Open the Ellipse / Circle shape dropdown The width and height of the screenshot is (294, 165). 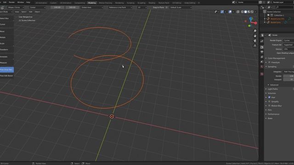[16, 7]
